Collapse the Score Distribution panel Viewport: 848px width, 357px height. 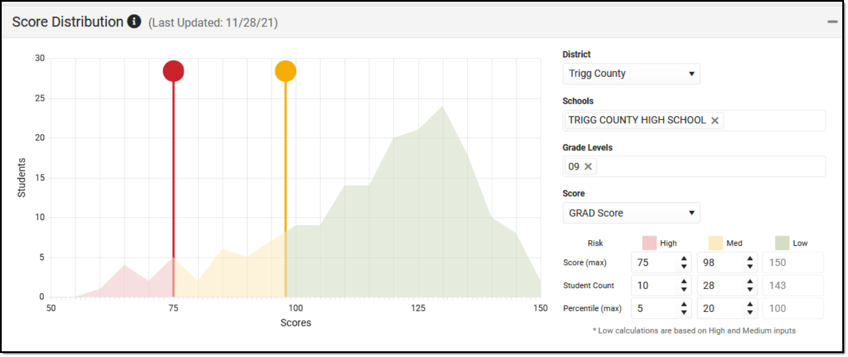pos(832,22)
